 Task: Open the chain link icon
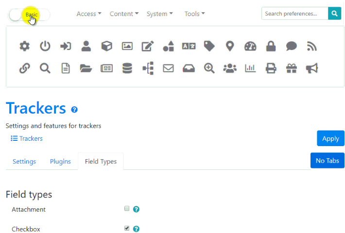click(x=24, y=68)
